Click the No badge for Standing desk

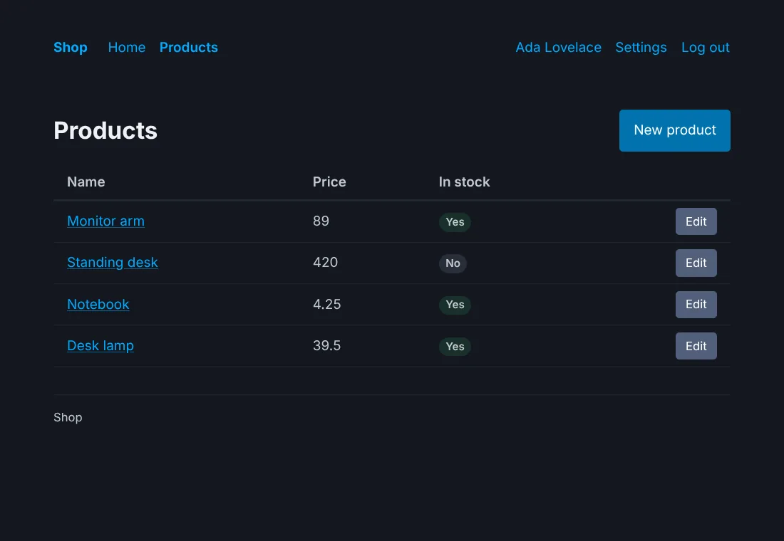point(453,263)
